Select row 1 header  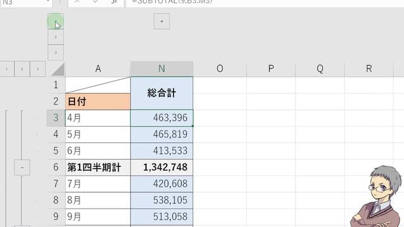click(x=56, y=84)
